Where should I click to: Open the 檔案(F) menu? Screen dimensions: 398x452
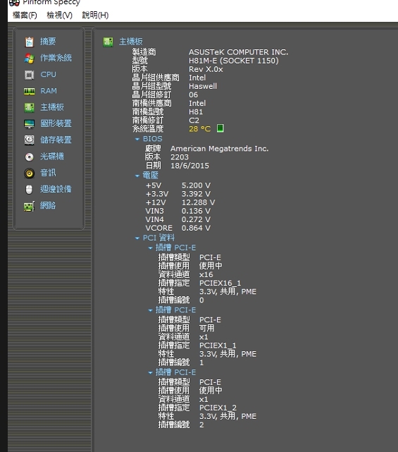[25, 15]
